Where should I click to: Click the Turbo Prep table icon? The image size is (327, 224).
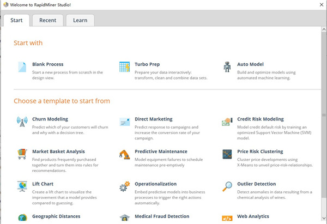[x=124, y=67]
